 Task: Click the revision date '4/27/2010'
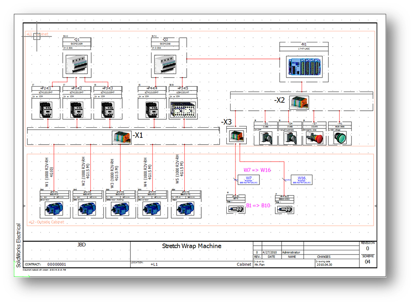(270, 252)
